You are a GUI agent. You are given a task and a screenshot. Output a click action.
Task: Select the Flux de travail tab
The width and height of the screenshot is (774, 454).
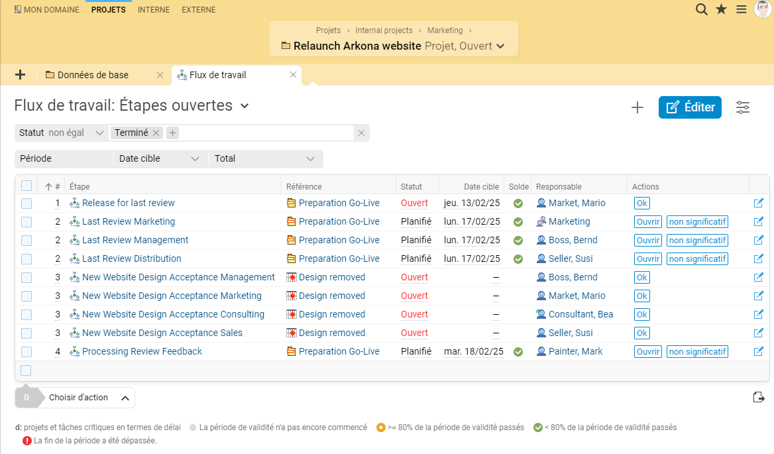(217, 75)
